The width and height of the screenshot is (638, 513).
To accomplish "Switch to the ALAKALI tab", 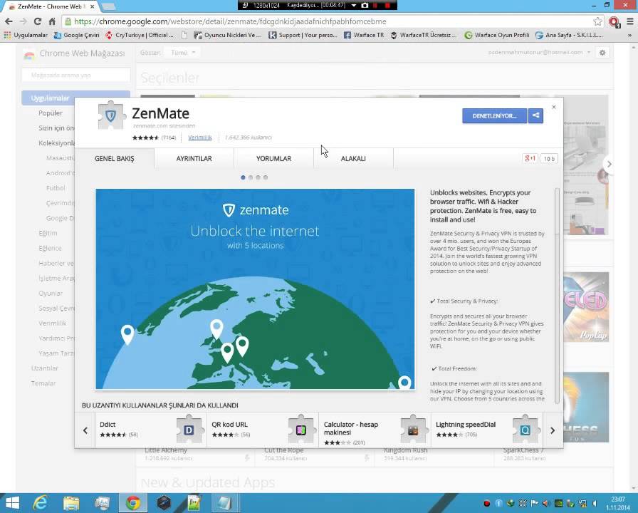I will pyautogui.click(x=353, y=159).
